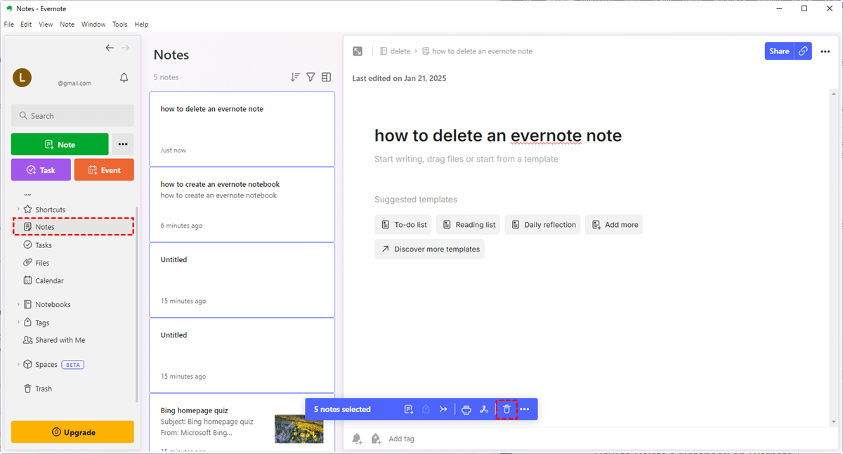Open the note list filter icon
The image size is (843, 454).
[311, 77]
